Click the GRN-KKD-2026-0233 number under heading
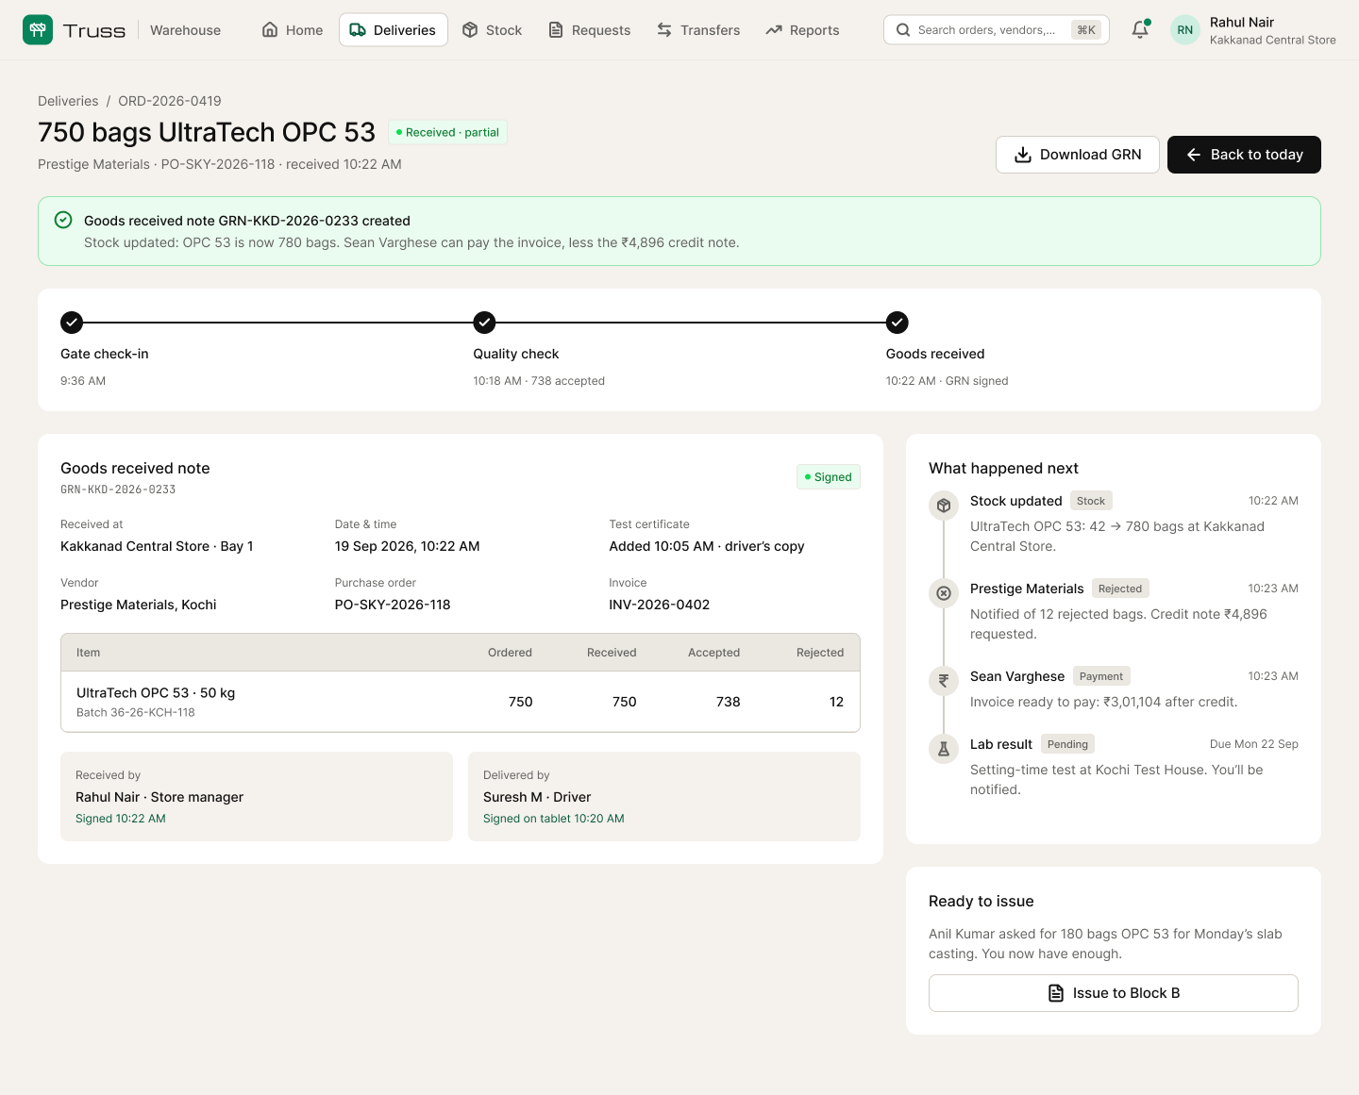The width and height of the screenshot is (1359, 1095). click(x=118, y=489)
